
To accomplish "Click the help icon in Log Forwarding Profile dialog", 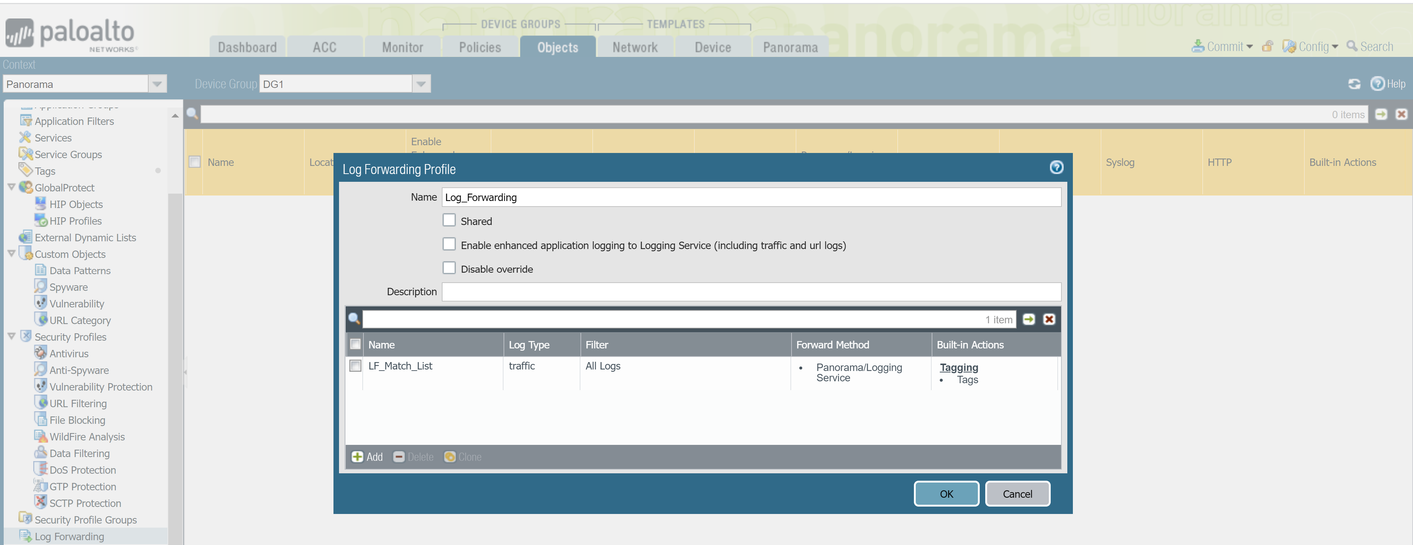I will 1056,167.
